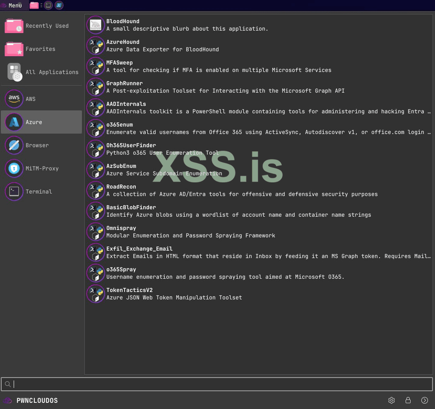Select the Browser category icon
This screenshot has width=435, height=409.
[x=14, y=145]
